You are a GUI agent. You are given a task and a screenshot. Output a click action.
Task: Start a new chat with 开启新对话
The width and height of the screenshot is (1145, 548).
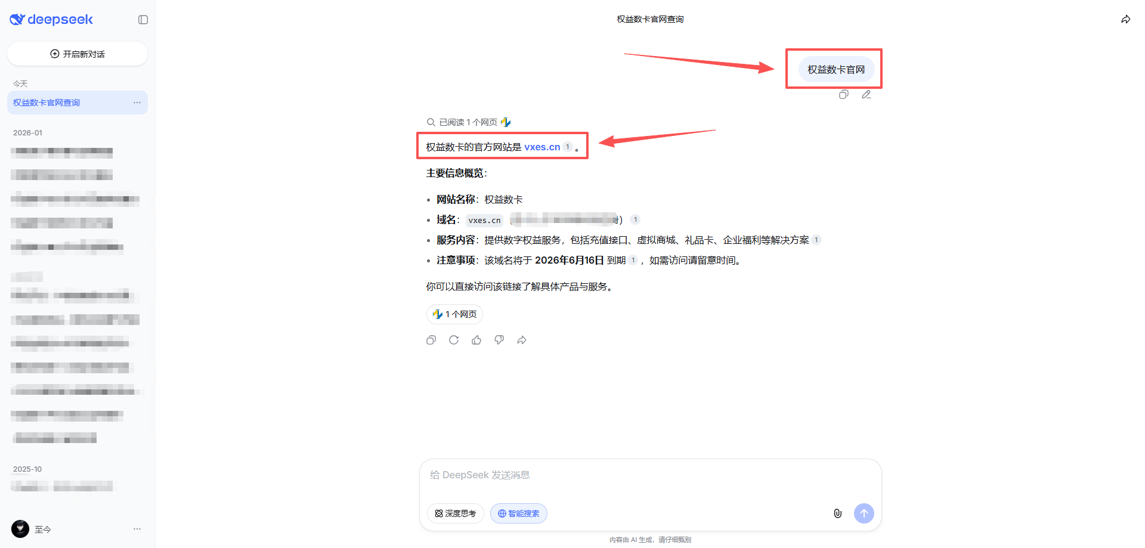pyautogui.click(x=77, y=54)
